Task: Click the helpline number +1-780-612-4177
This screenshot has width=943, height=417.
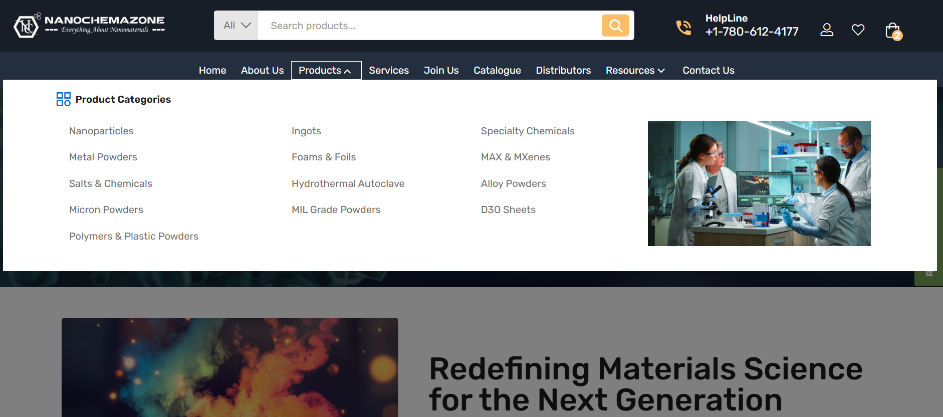Action: coord(752,32)
